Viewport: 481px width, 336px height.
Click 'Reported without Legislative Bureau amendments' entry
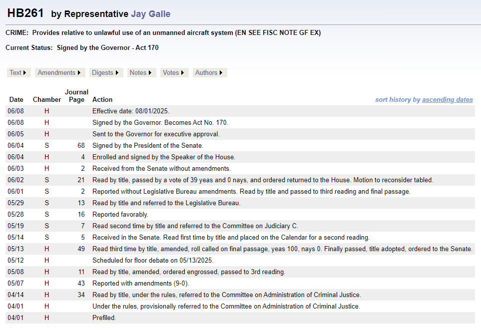click(251, 192)
